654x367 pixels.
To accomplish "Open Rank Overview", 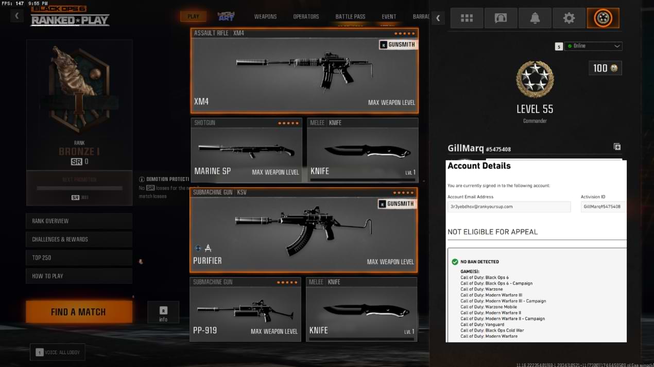I will [x=79, y=221].
